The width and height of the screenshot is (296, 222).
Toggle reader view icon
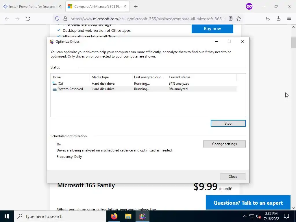click(x=230, y=18)
